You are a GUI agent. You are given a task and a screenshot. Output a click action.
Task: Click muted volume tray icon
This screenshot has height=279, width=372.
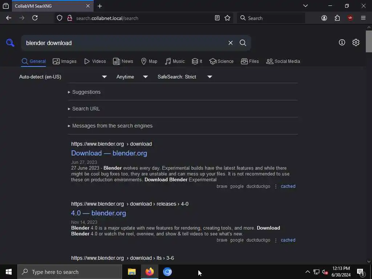(x=325, y=272)
